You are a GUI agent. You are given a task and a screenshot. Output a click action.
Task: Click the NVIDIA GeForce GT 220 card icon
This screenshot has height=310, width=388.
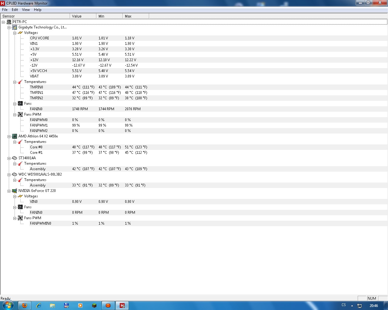[x=15, y=191]
